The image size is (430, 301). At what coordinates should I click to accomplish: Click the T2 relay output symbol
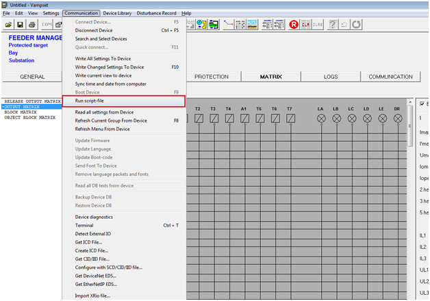click(x=199, y=118)
